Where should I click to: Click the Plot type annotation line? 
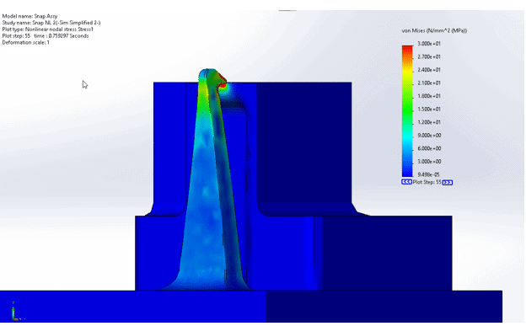[48, 29]
